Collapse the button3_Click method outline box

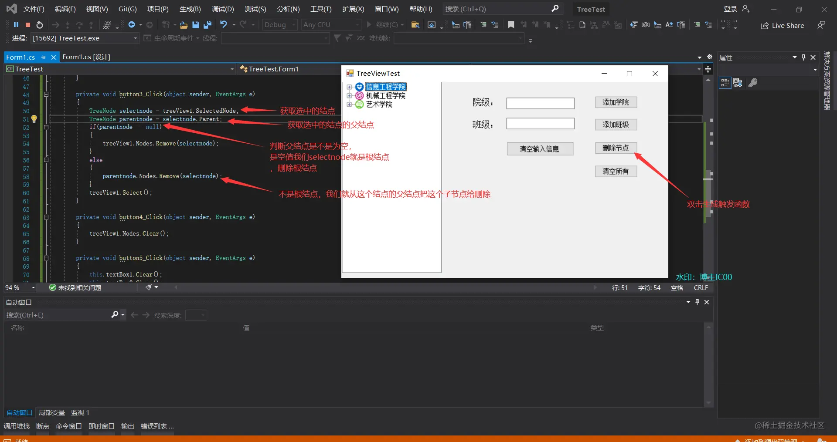46,94
